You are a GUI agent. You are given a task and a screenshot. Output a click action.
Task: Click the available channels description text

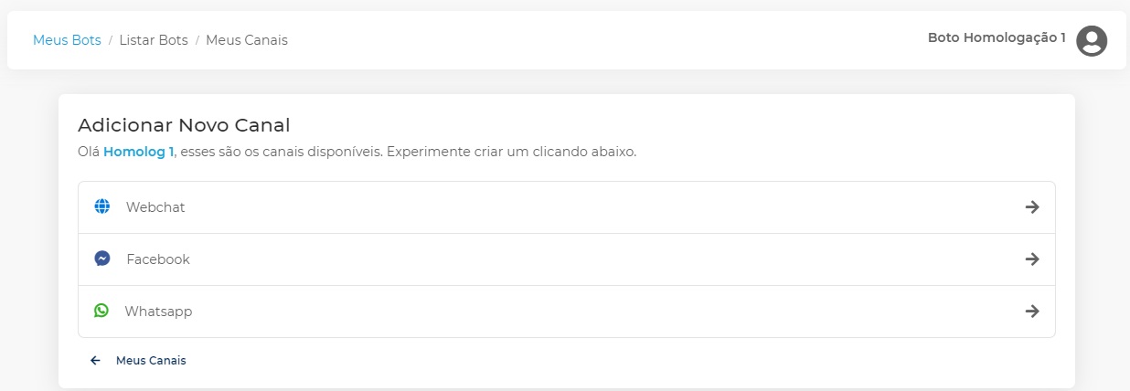[x=407, y=152]
